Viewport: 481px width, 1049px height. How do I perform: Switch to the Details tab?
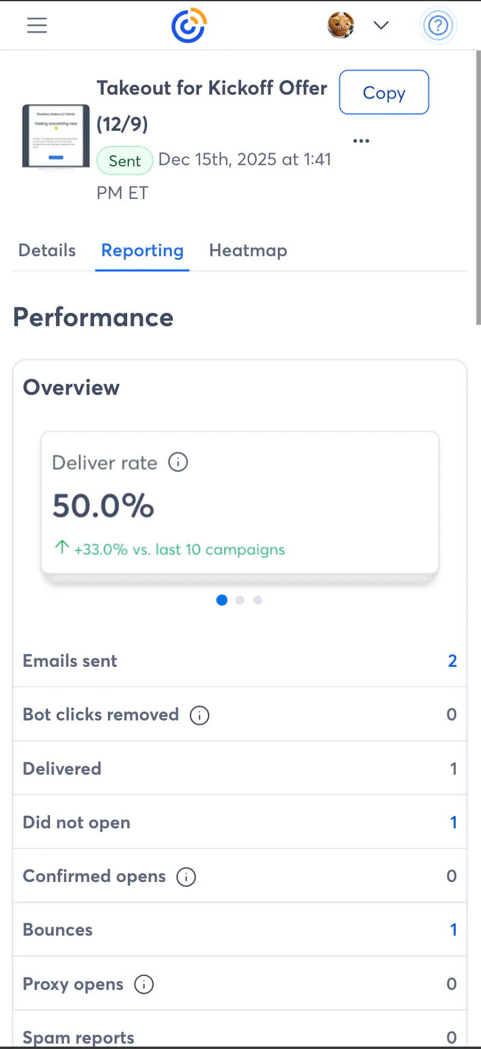(47, 251)
